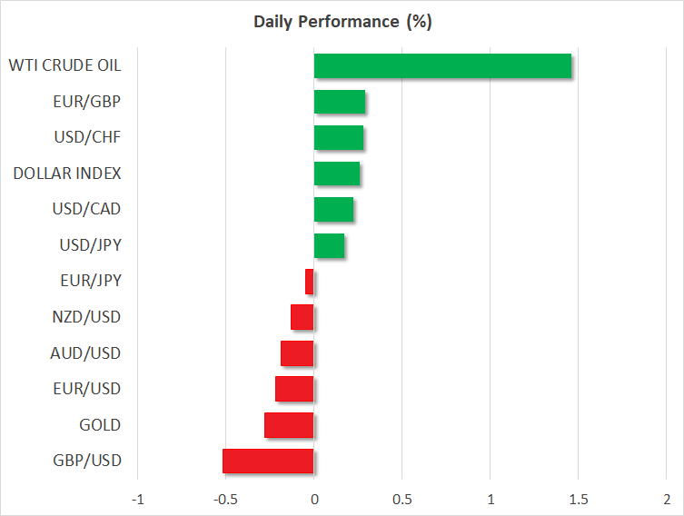The width and height of the screenshot is (684, 516).
Task: Select the DOLLAR INDEX category label
Action: point(67,174)
